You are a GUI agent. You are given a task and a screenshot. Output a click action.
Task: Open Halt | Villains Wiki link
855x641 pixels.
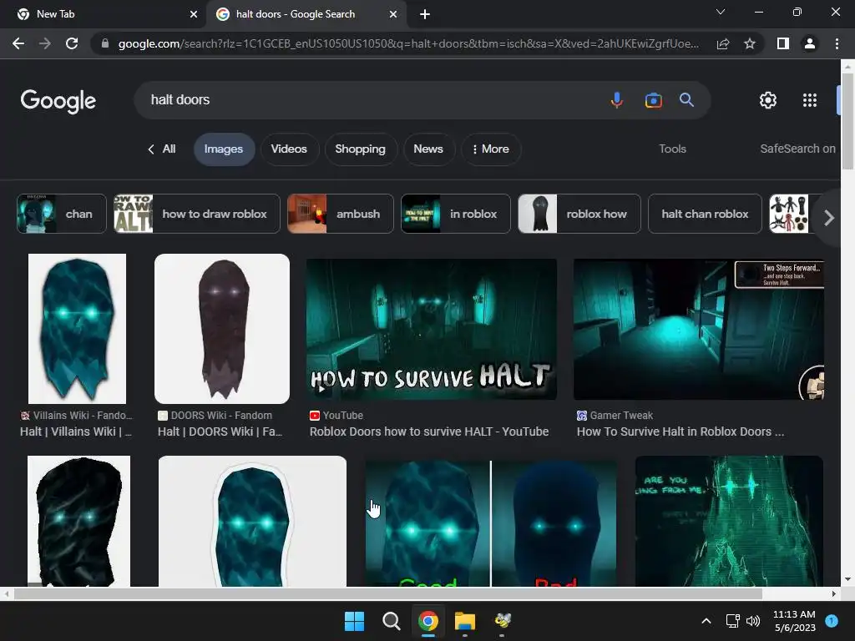pyautogui.click(x=76, y=432)
